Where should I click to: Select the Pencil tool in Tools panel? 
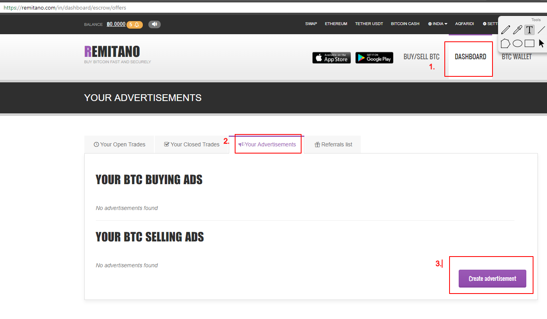pos(506,30)
